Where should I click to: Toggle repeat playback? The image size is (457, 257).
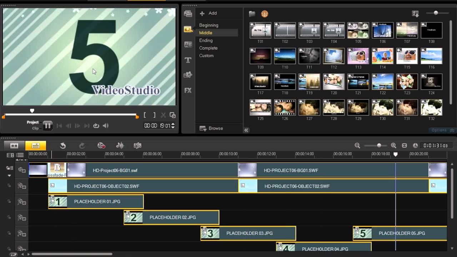point(96,126)
